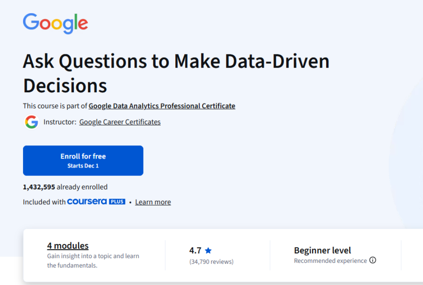Image resolution: width=423 pixels, height=285 pixels.
Task: Click Starts Dec 1 inside the enroll button
Action: pos(83,165)
